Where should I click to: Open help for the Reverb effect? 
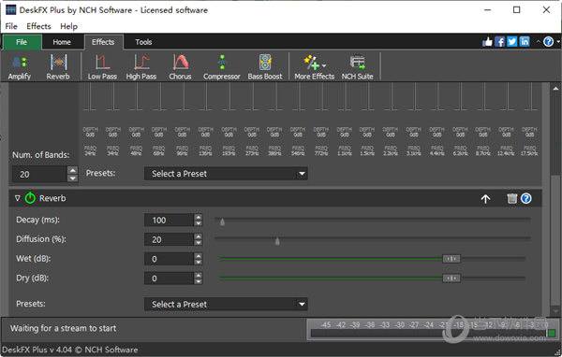point(526,198)
